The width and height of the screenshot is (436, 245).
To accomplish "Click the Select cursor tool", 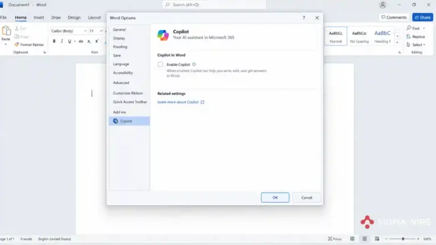I will [x=408, y=45].
